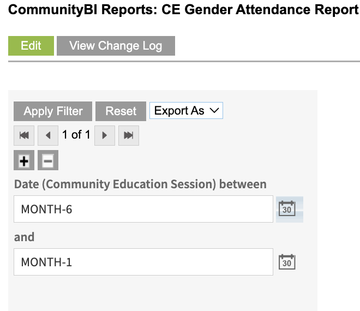
Task: Focus the MONTH-1 end date field
Action: point(143,262)
